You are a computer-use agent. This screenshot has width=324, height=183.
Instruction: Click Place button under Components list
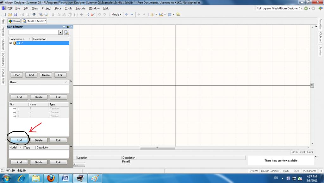point(17,75)
